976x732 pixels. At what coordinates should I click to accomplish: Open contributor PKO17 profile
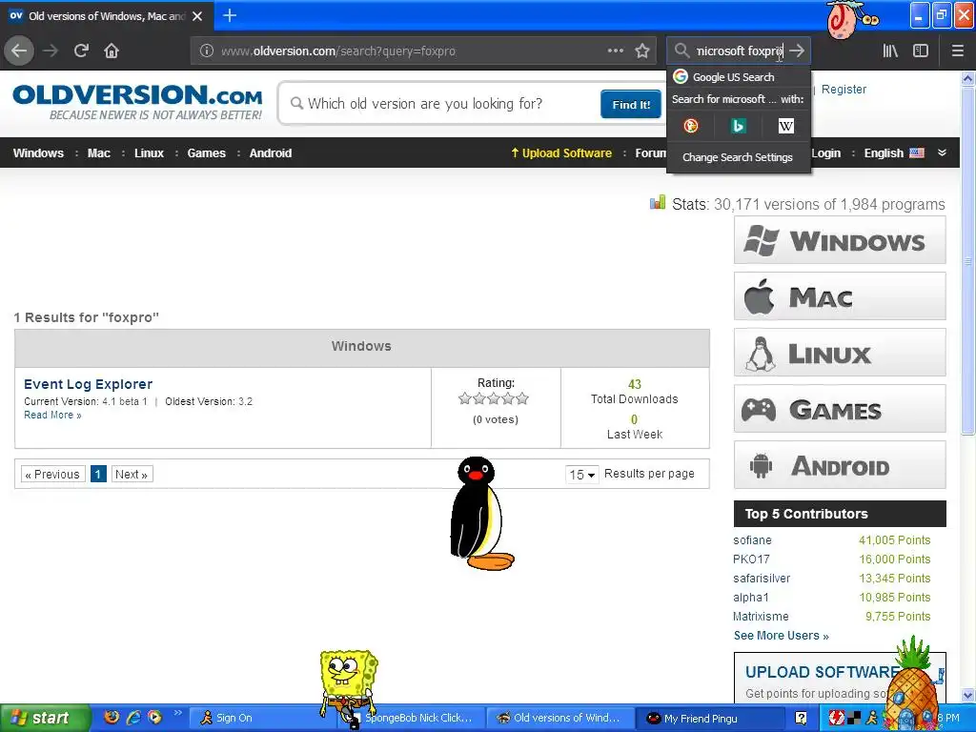point(751,559)
